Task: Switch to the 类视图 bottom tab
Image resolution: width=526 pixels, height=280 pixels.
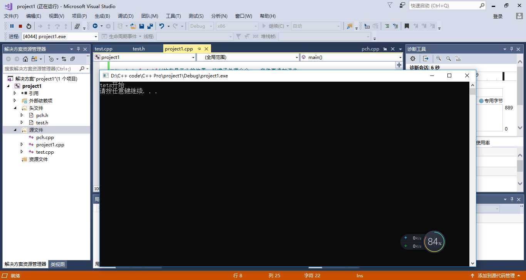Action: [58, 264]
